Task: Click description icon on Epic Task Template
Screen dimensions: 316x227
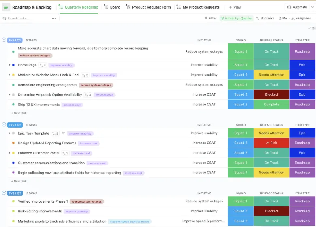Action: [x=63, y=133]
